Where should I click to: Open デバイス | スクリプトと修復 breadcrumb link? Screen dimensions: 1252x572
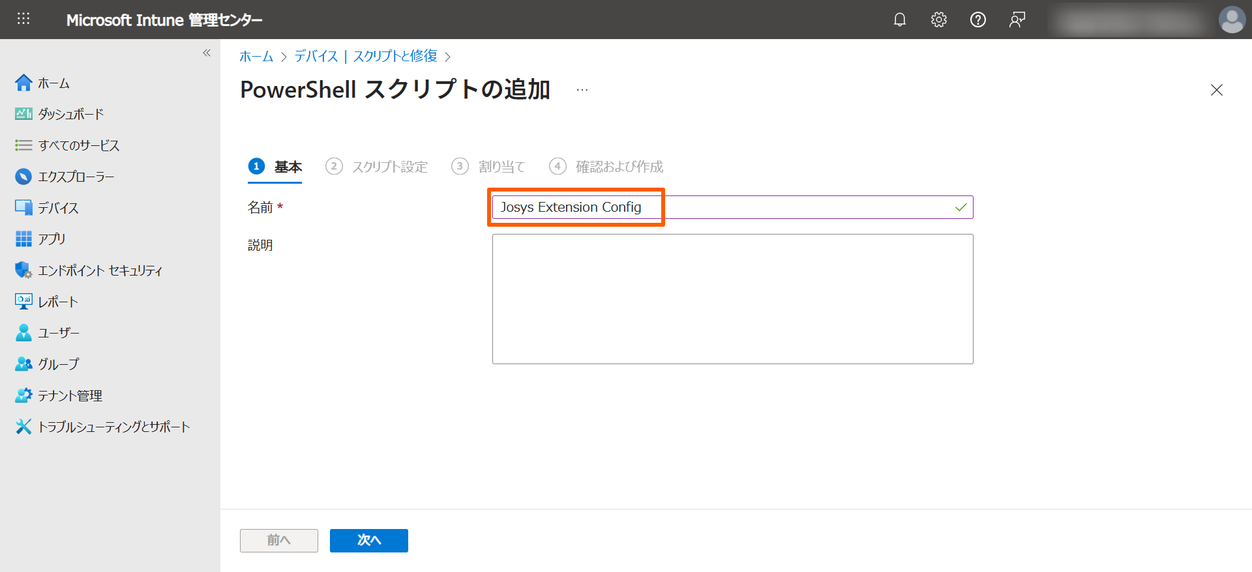click(x=365, y=56)
